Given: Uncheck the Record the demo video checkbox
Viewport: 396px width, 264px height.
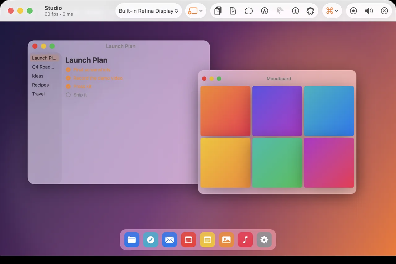Looking at the screenshot, I should (x=68, y=78).
